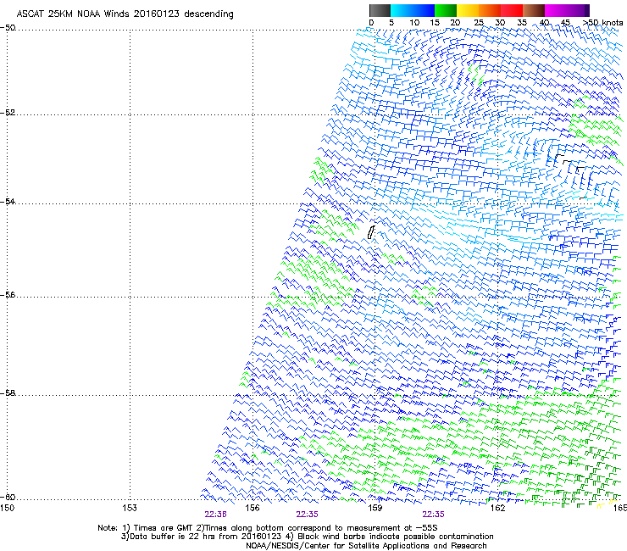
Task: Click the yellow 20-25 knots legend color
Action: tap(468, 10)
